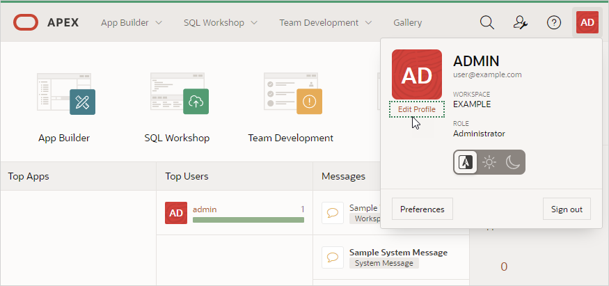Click the Team Development label under icon
Screen dimensions: 609x286
[290, 138]
